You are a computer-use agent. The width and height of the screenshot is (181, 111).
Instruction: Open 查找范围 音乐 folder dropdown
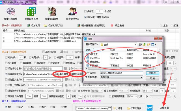tap(135, 45)
